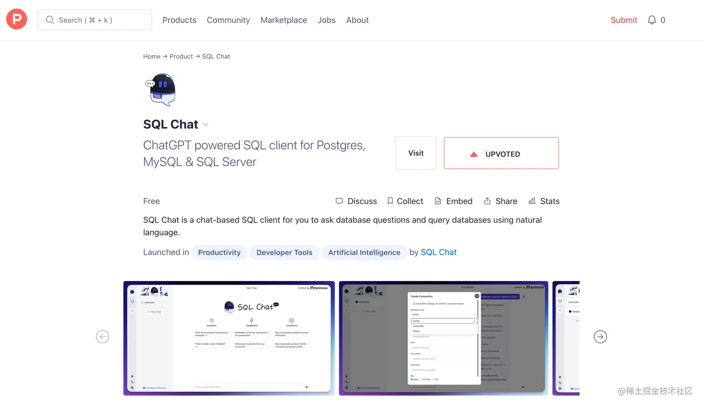Click the Submit link
The image size is (704, 407).
(x=624, y=20)
